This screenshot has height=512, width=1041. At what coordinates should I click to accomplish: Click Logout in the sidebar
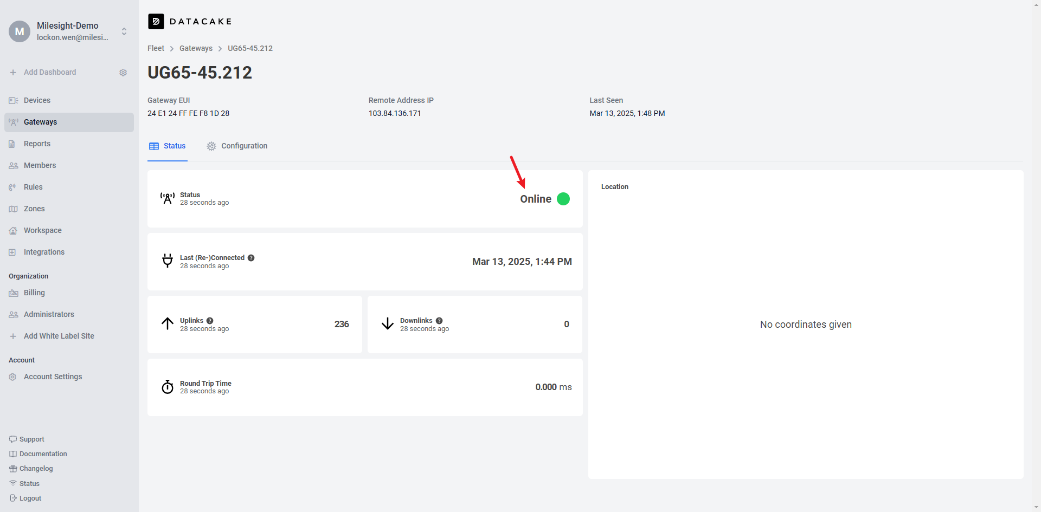pyautogui.click(x=25, y=498)
